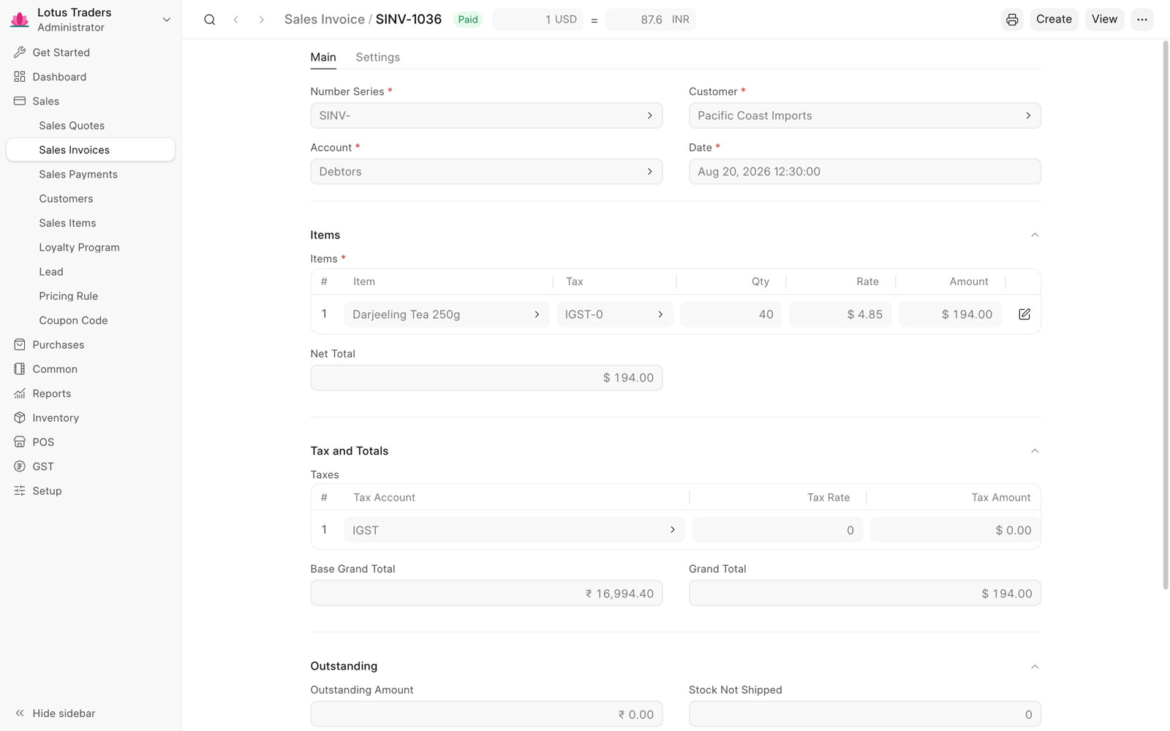This screenshot has height=731, width=1170.
Task: Open Customers in sidebar
Action: pos(91,199)
